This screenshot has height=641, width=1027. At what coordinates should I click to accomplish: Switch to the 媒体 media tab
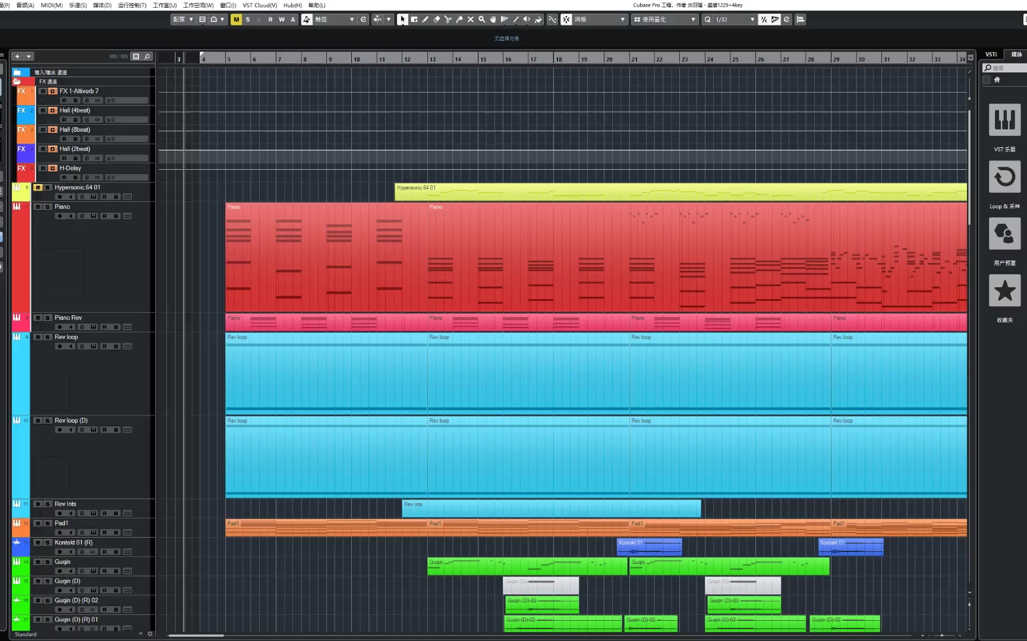[1016, 54]
